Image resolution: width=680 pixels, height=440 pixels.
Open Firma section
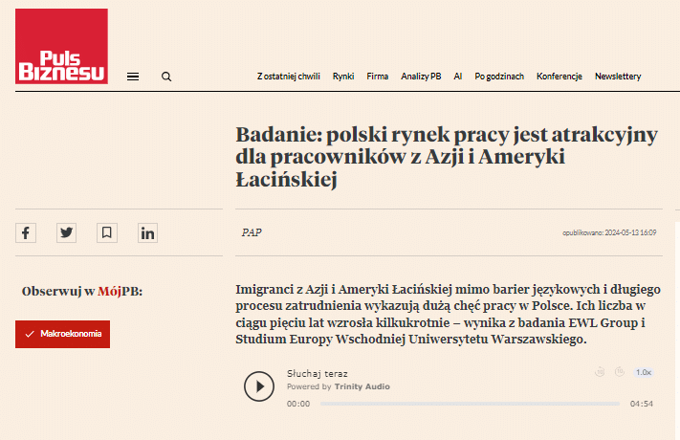pyautogui.click(x=377, y=77)
